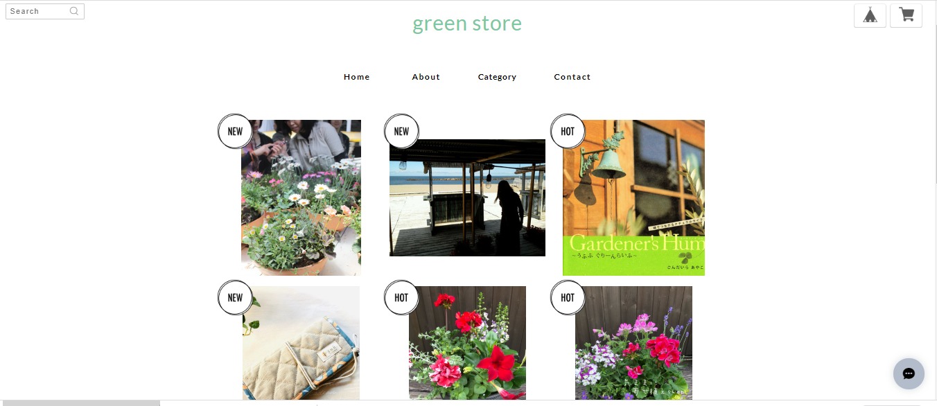
Task: Expand the Category menu
Action: tap(498, 77)
